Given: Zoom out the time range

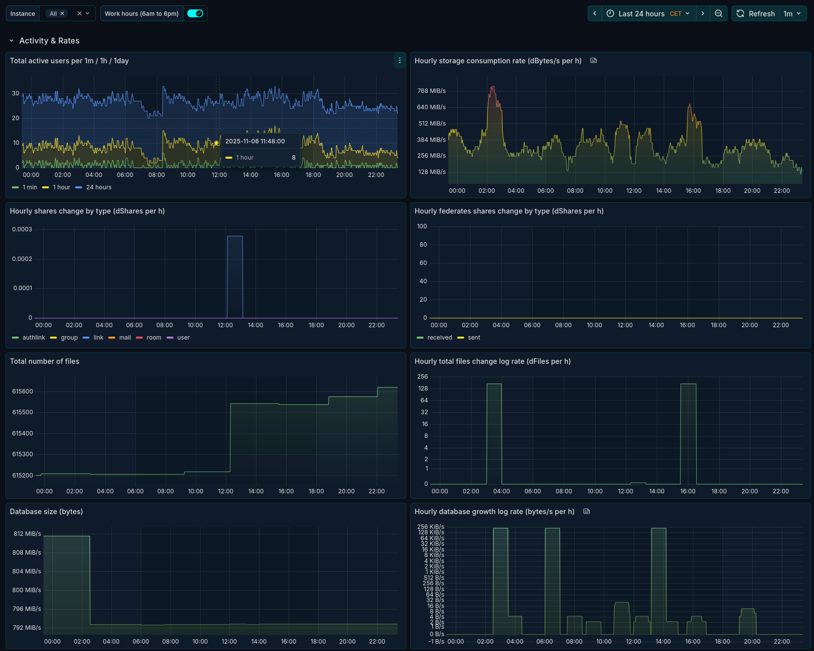Looking at the screenshot, I should click(719, 14).
